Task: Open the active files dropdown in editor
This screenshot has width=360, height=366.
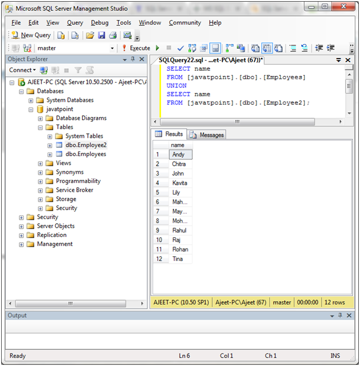Action: 339,60
